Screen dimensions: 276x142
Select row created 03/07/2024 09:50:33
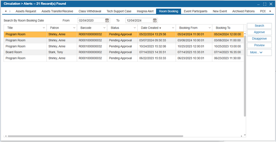[x=124, y=41]
